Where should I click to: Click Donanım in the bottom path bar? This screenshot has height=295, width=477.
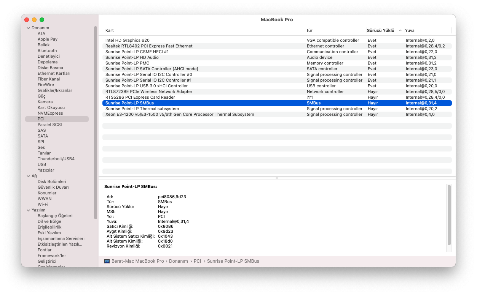coord(178,261)
